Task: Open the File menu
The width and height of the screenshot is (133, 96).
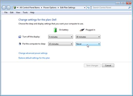Action: point(6,13)
